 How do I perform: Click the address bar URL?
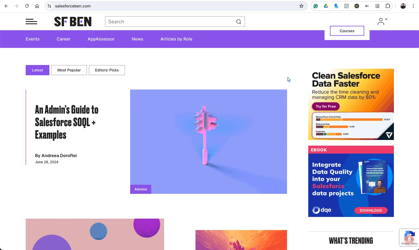click(73, 6)
